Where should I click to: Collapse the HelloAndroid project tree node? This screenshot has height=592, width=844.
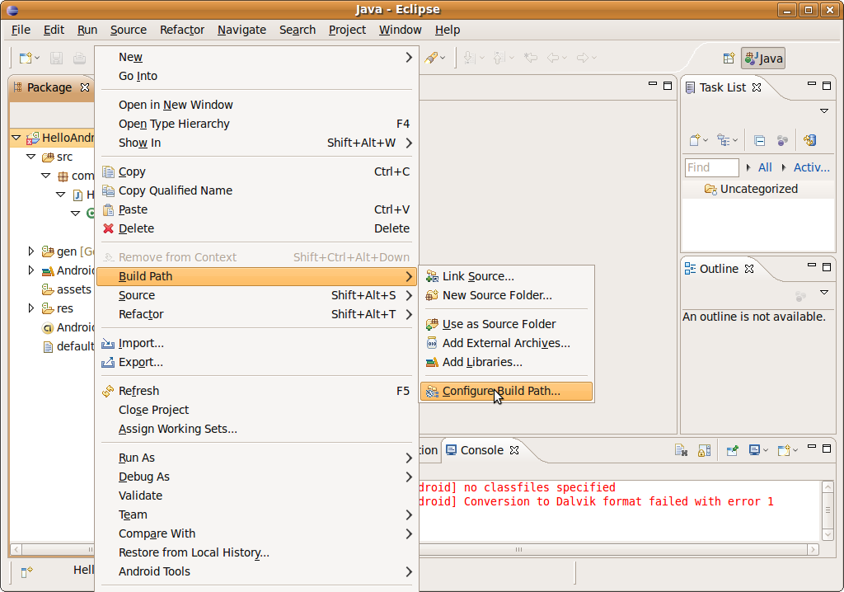[16, 138]
